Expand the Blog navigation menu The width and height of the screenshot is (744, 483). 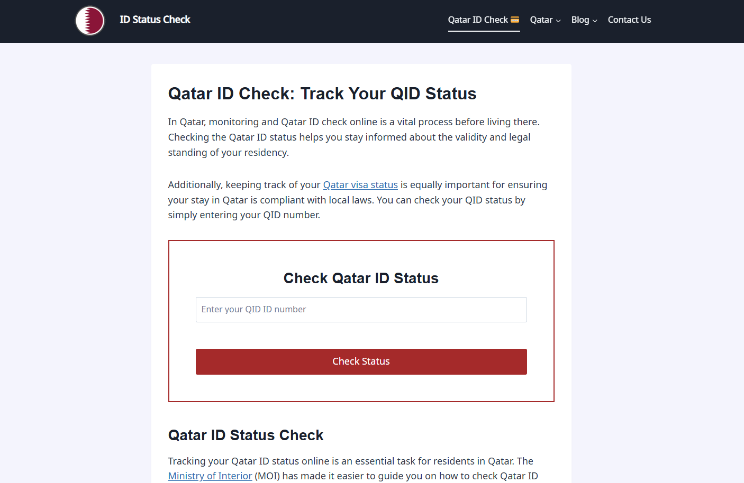580,20
